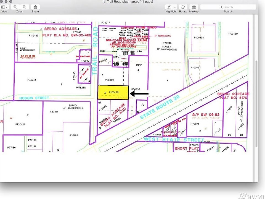Click parcel label P37193
Screen dimensions: 265x199
coord(32,140)
